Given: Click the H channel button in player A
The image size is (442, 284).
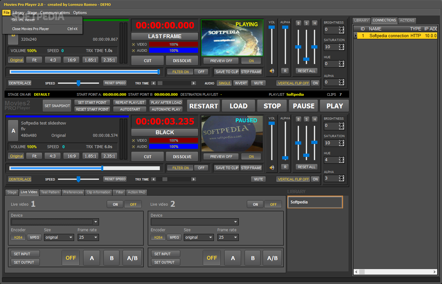Looking at the screenshot, I should [314, 119].
